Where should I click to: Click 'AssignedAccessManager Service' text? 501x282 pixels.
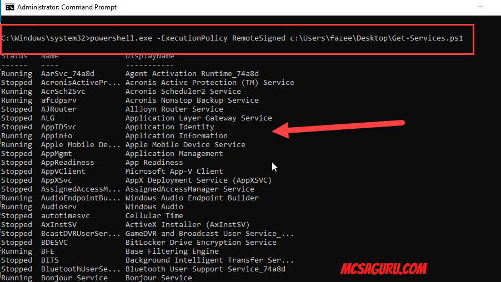[190, 189]
